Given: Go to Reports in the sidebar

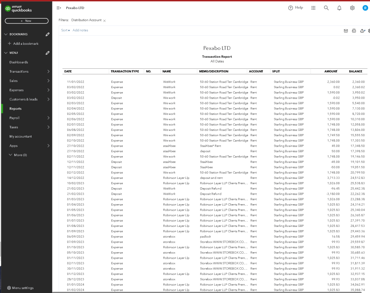Looking at the screenshot, I should pos(15,108).
